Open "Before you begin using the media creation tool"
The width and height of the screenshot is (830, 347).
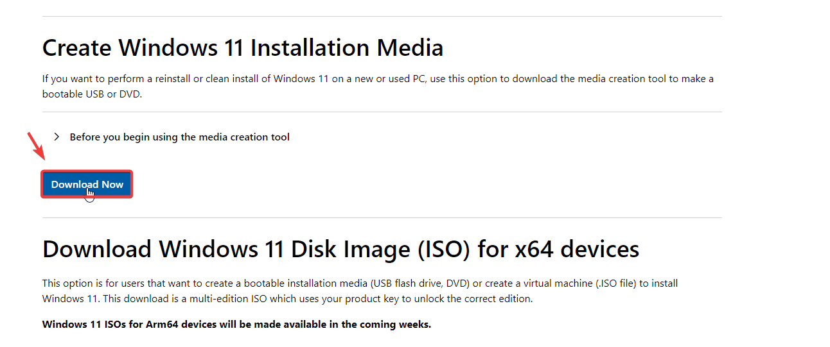[x=179, y=137]
